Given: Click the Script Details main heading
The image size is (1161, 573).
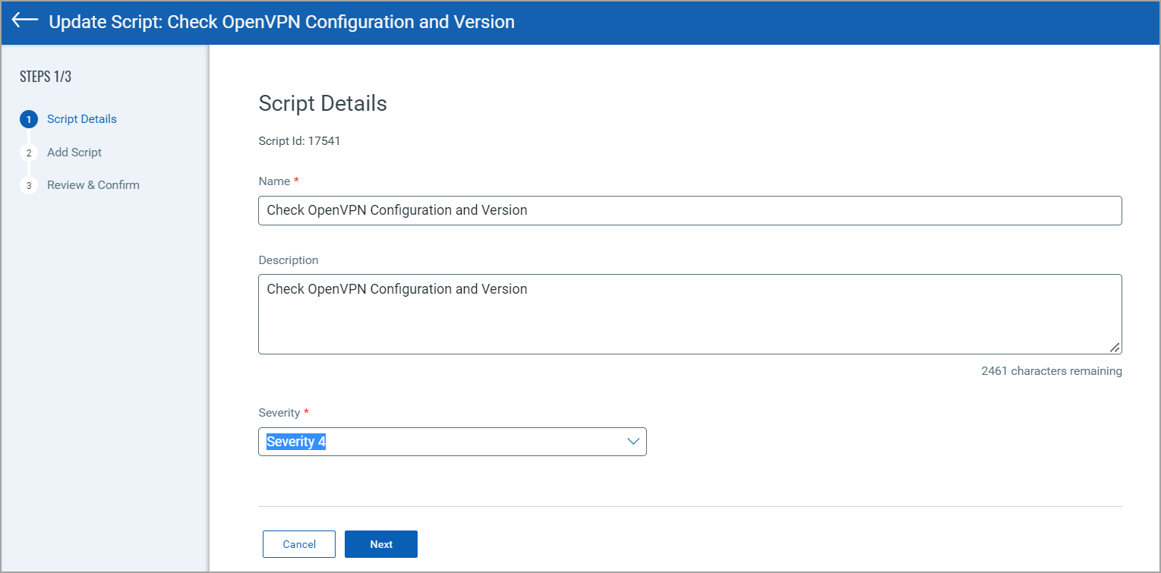Looking at the screenshot, I should 323,103.
